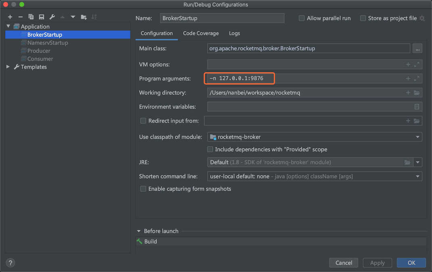Click the VM options input field

click(314, 64)
